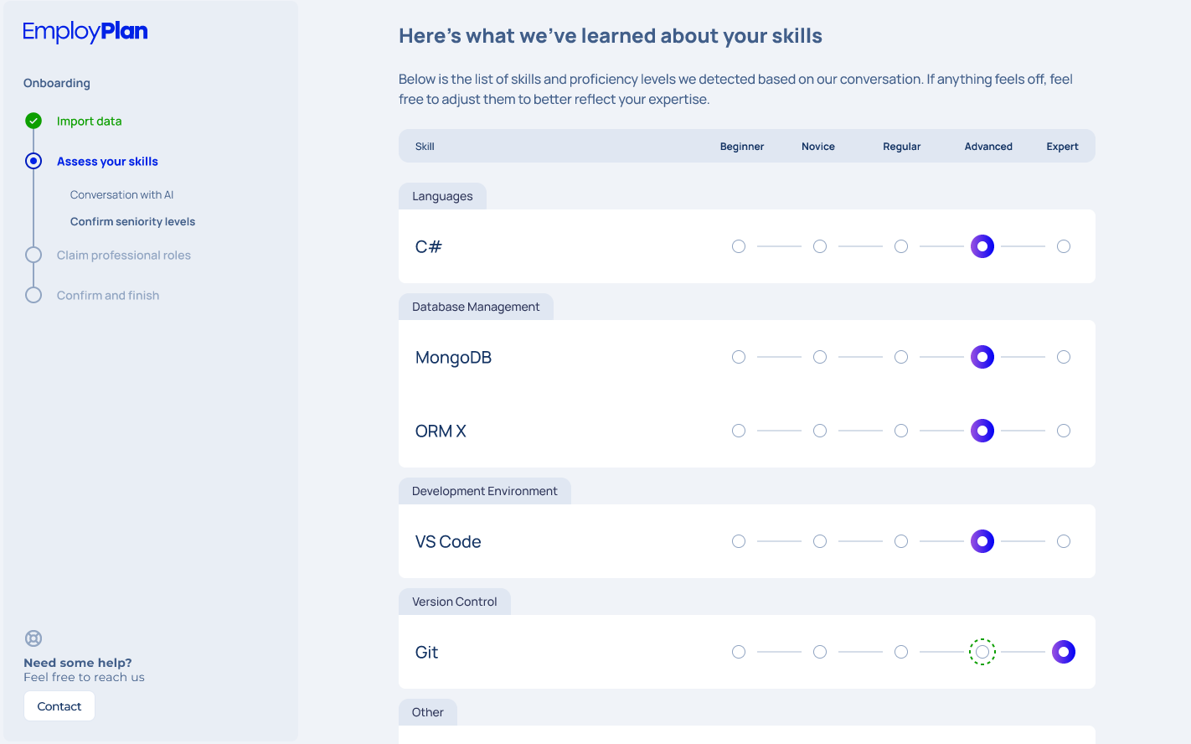
Task: Select Beginner level for ORM X
Action: 739,431
